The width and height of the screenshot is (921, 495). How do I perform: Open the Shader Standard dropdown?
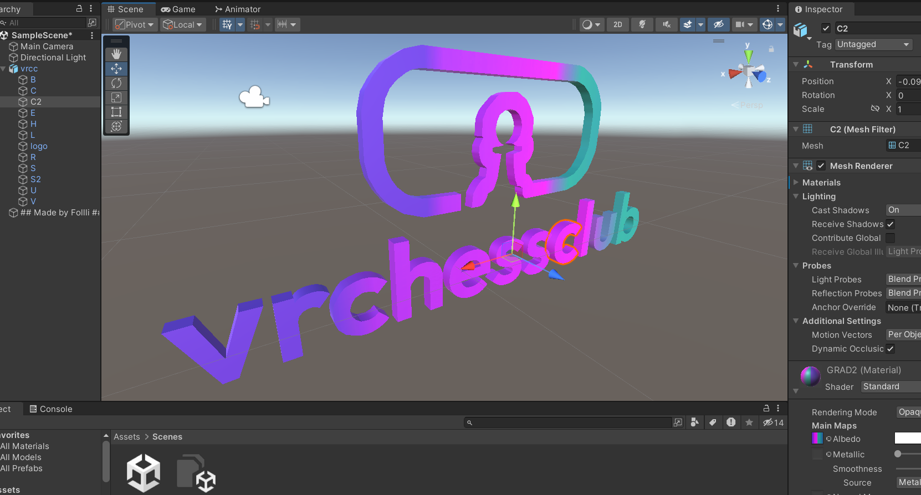click(x=891, y=386)
